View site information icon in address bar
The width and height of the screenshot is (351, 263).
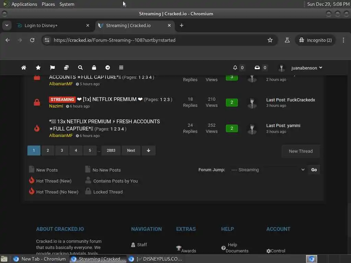pos(47,40)
